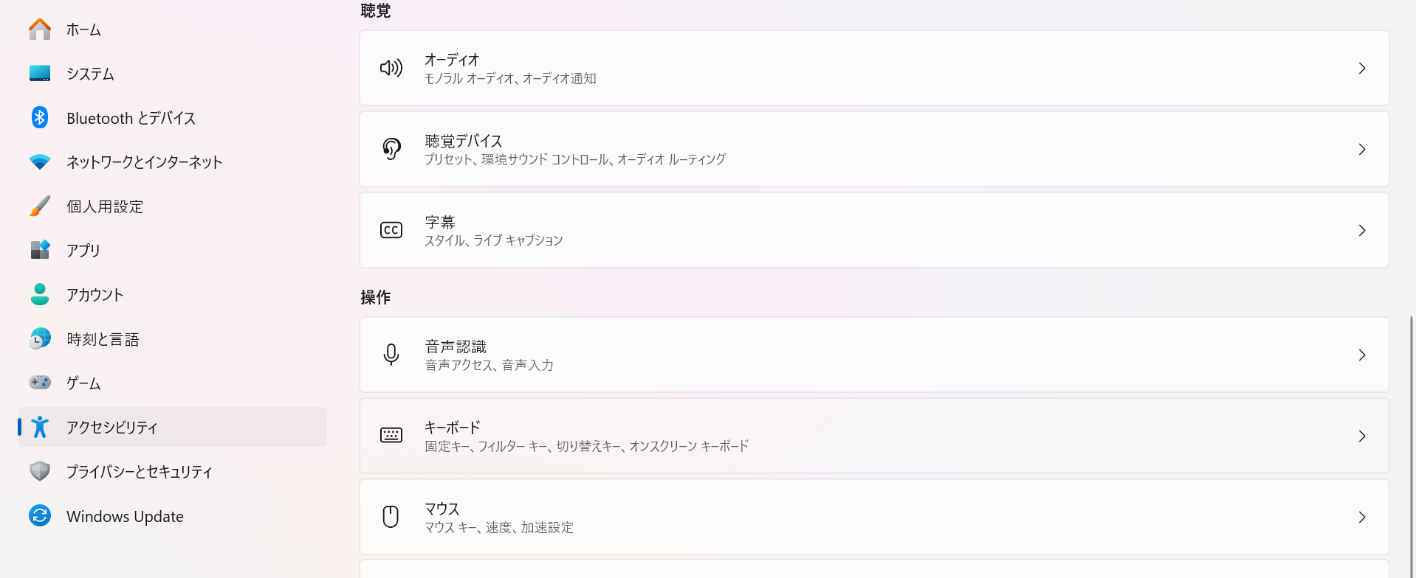Click the Windows Update sync icon
This screenshot has height=578, width=1416.
40,516
